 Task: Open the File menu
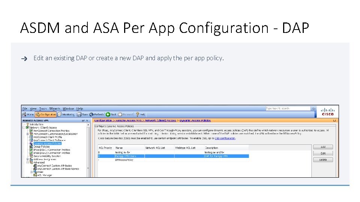point(25,108)
